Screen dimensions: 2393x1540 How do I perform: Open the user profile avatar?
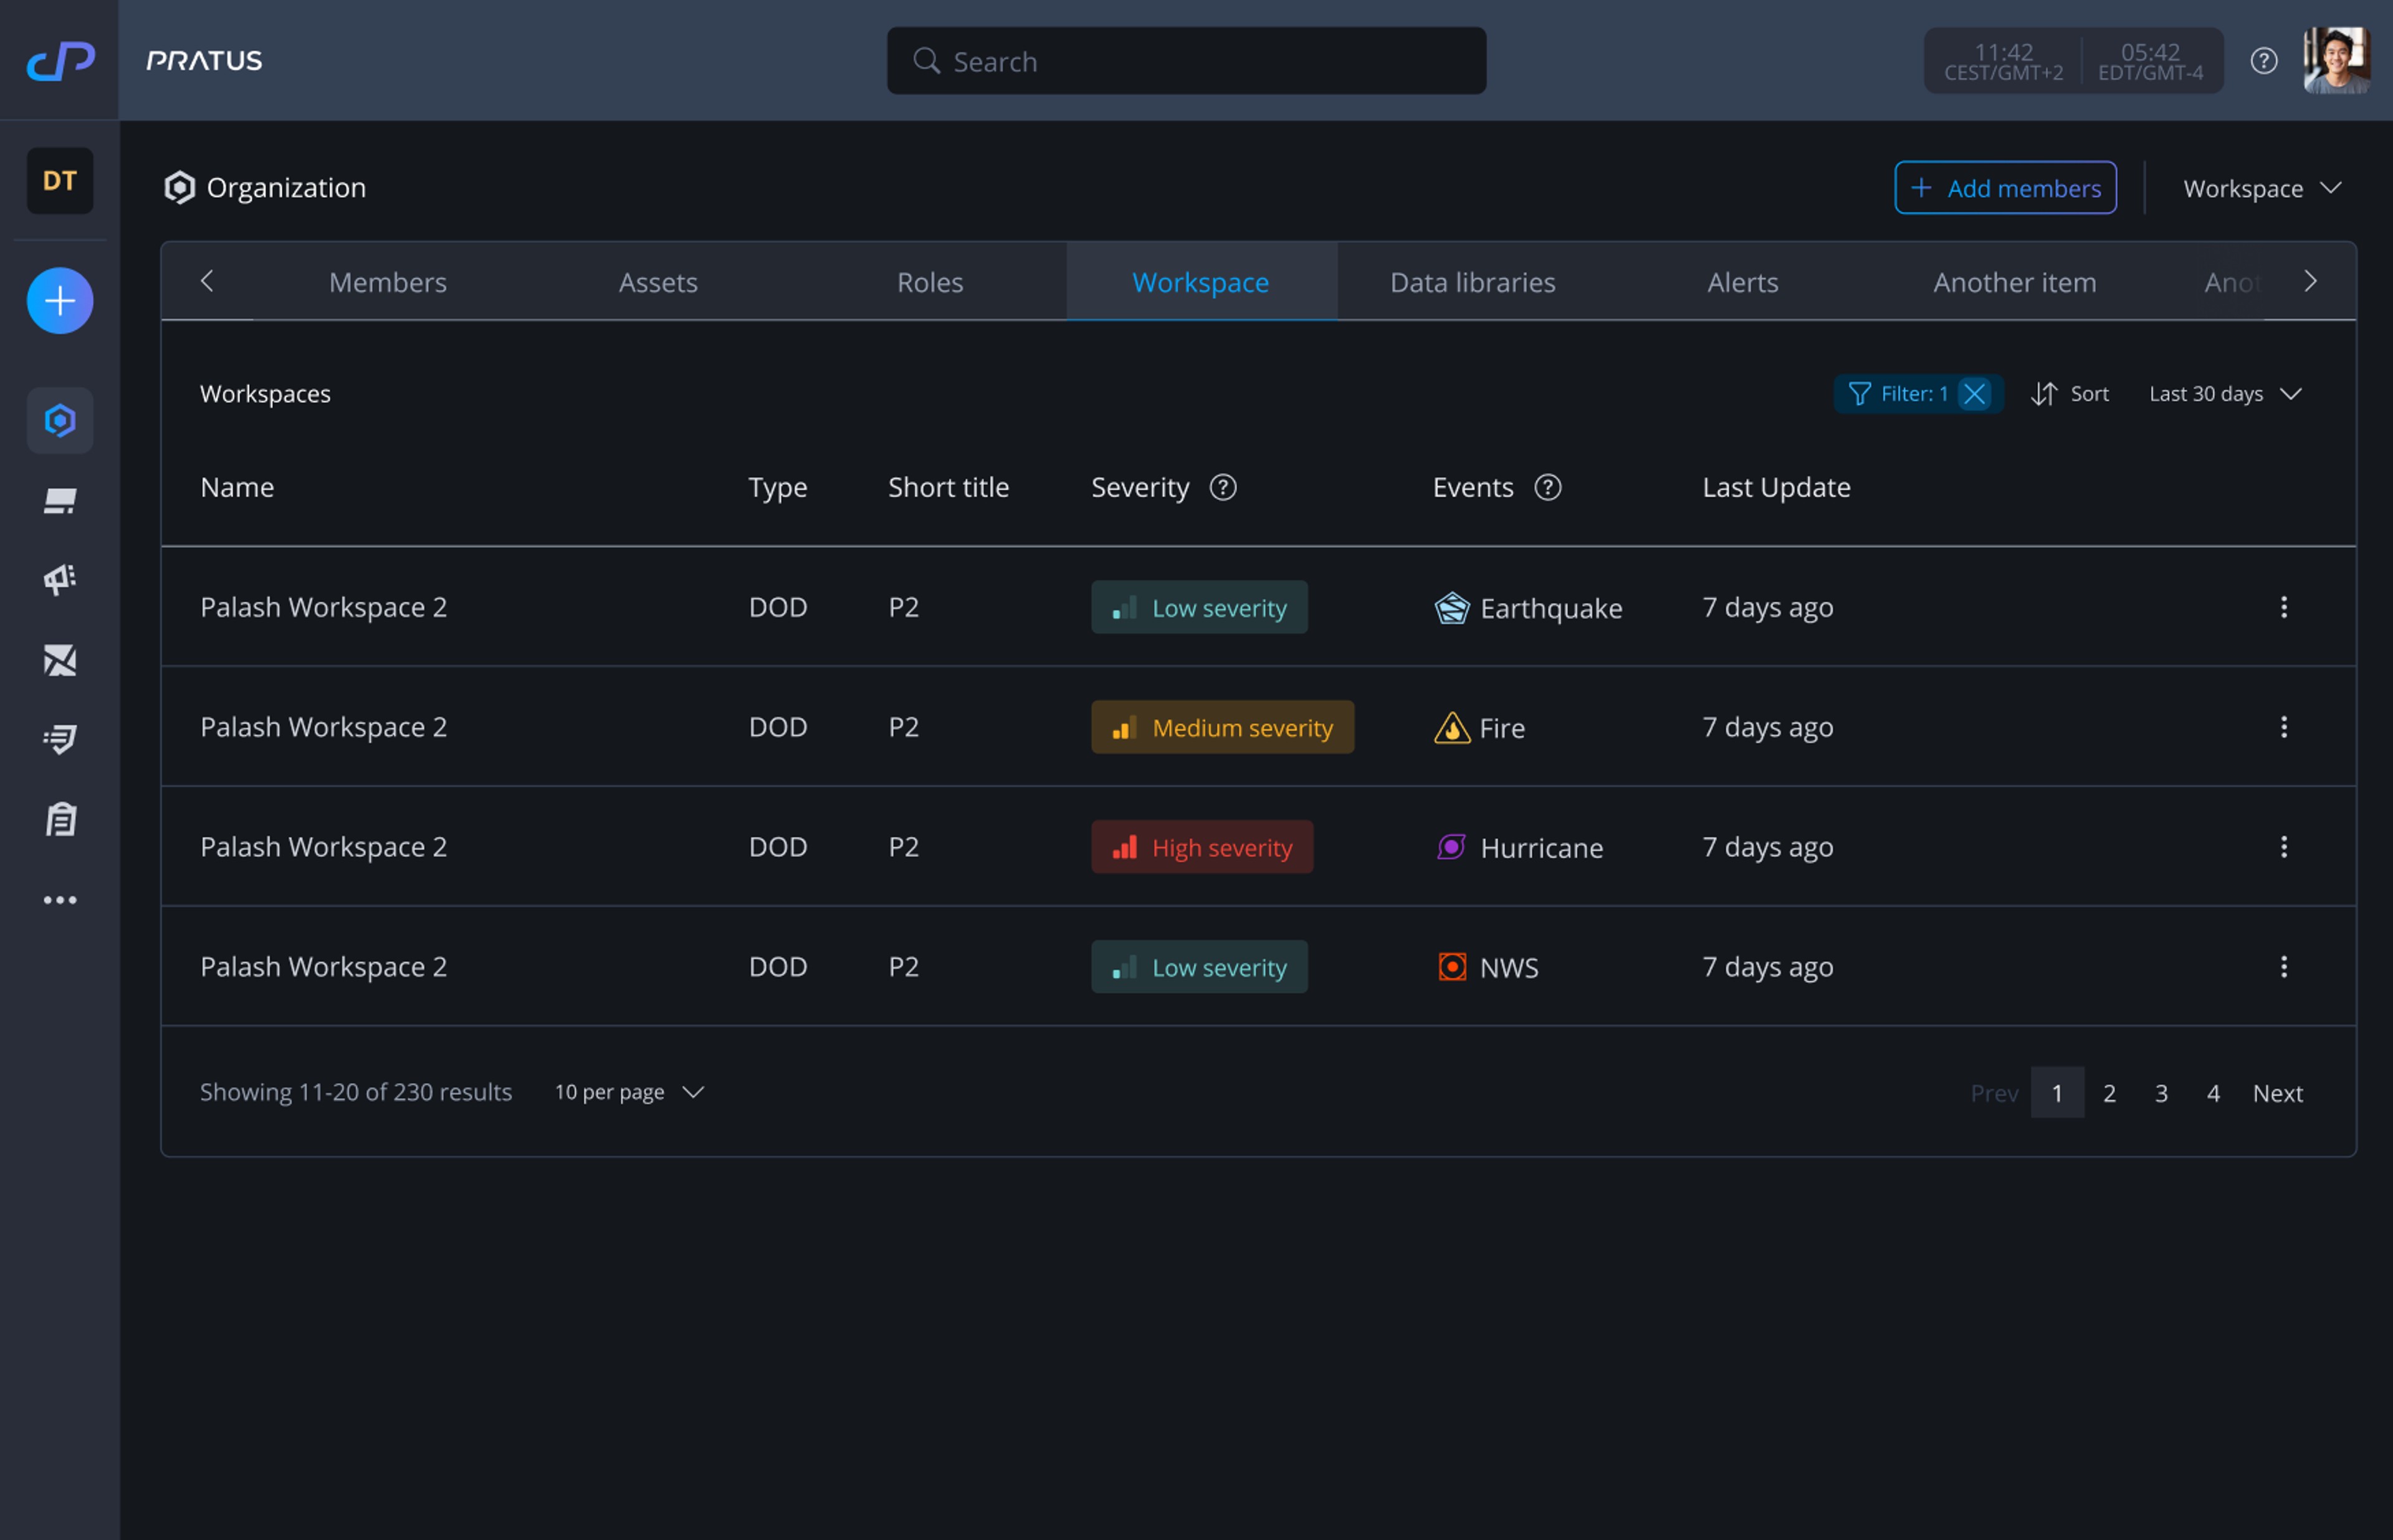(2337, 61)
